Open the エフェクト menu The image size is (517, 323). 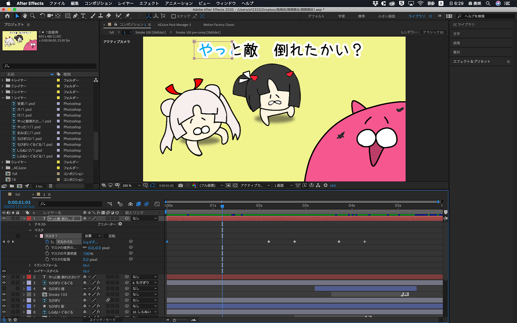[x=149, y=3]
